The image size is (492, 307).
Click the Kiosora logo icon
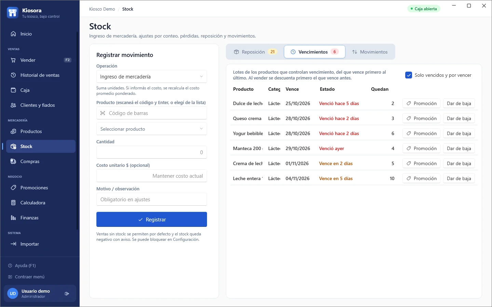click(x=13, y=13)
